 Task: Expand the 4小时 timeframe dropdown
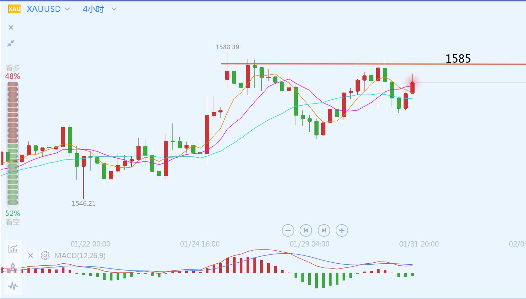pos(114,9)
